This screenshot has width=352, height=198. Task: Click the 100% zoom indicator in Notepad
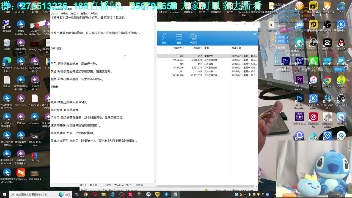[x=108, y=185]
